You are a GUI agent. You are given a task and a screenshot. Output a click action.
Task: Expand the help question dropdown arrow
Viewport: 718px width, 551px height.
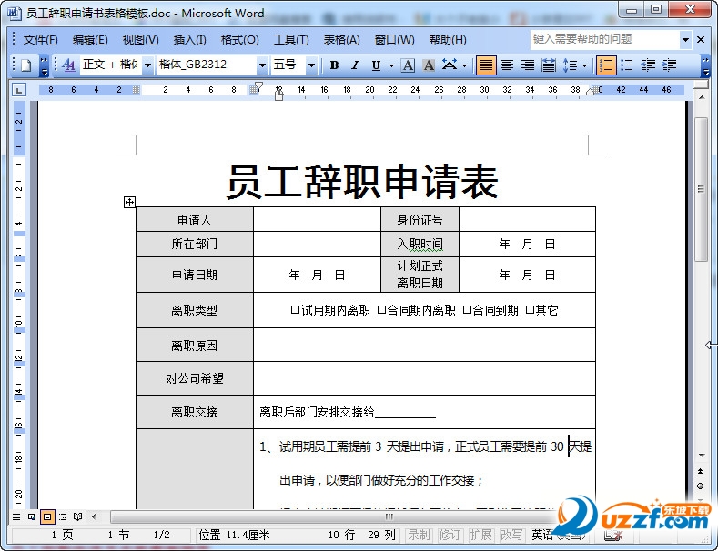[685, 40]
